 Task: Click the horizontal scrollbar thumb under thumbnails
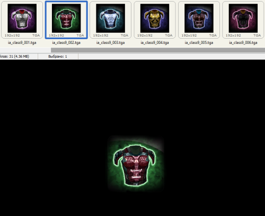coord(158,50)
